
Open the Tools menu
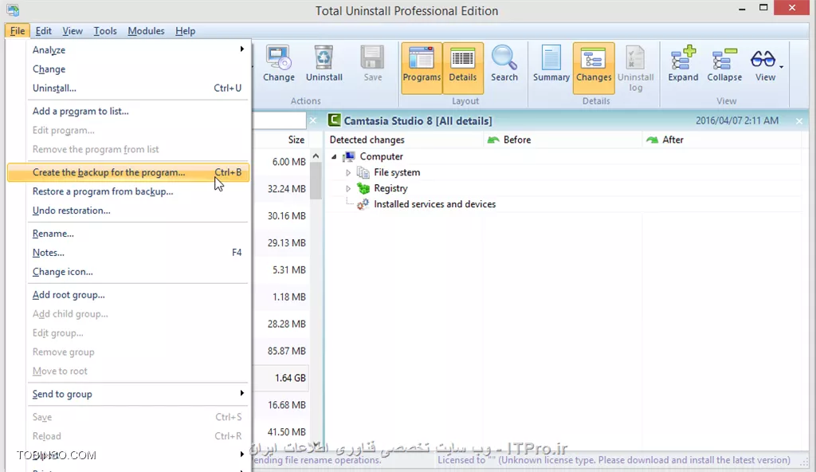click(x=105, y=31)
